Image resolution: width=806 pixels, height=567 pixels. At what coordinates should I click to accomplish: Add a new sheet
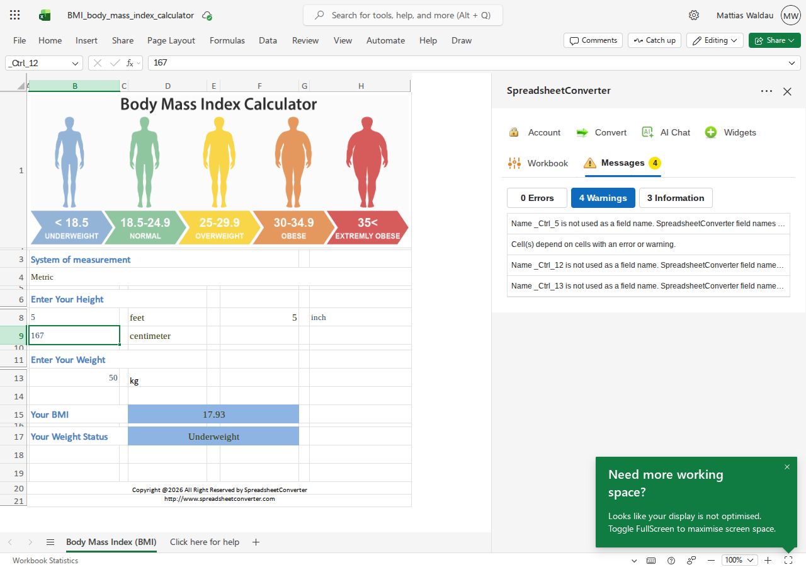coord(256,542)
